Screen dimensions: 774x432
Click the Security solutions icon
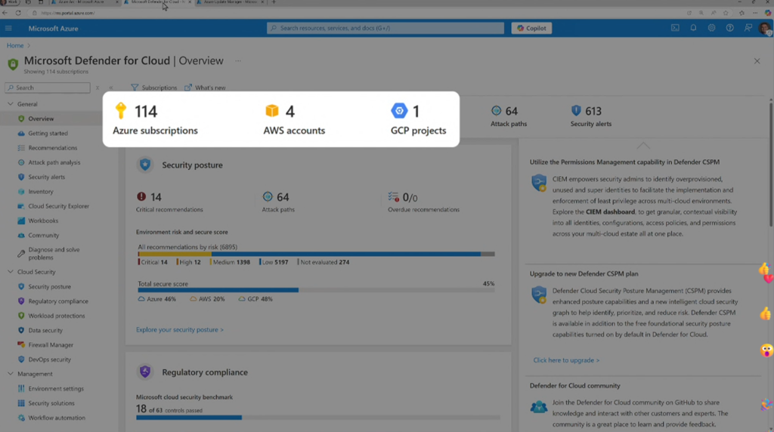click(x=20, y=403)
